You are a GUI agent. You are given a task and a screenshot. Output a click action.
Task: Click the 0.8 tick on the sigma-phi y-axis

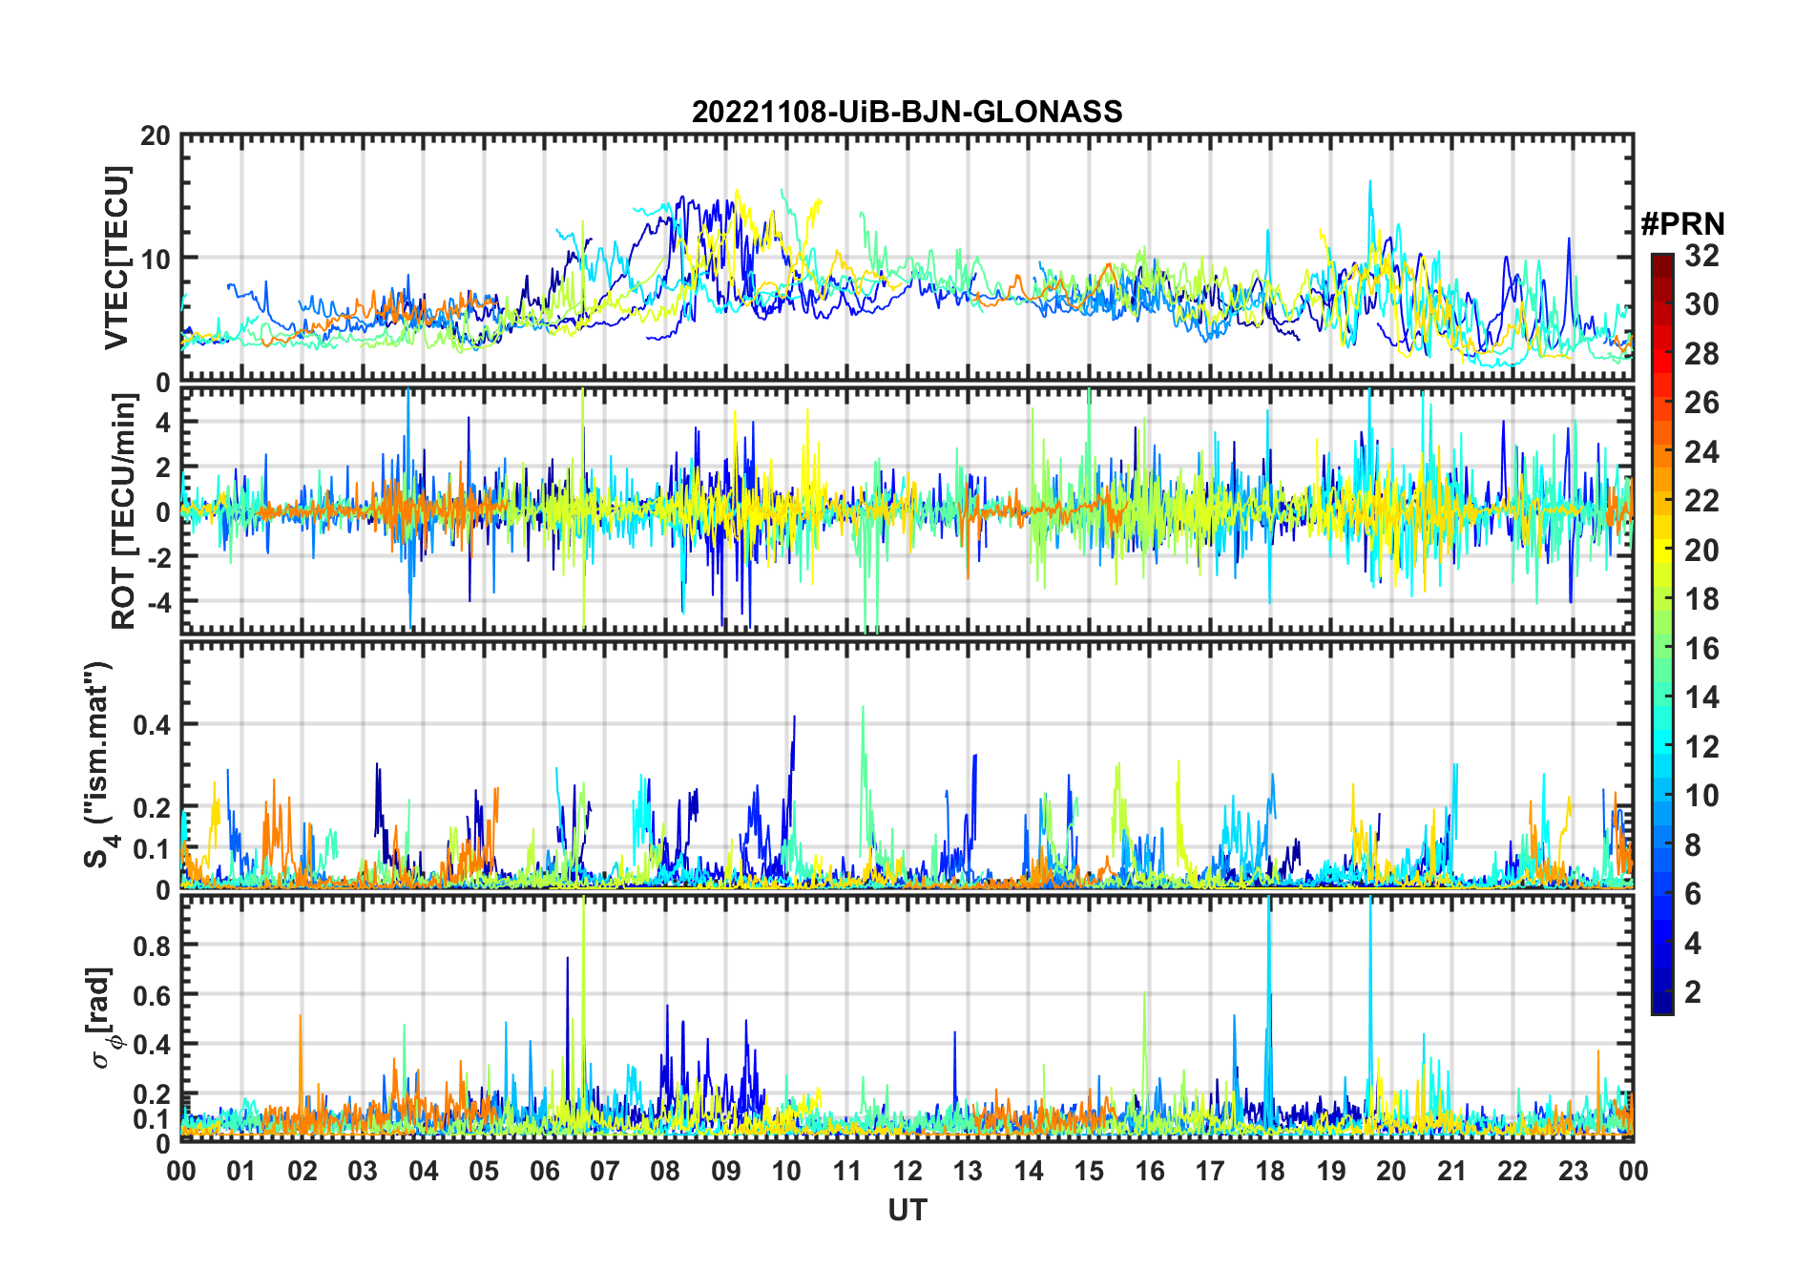click(151, 946)
